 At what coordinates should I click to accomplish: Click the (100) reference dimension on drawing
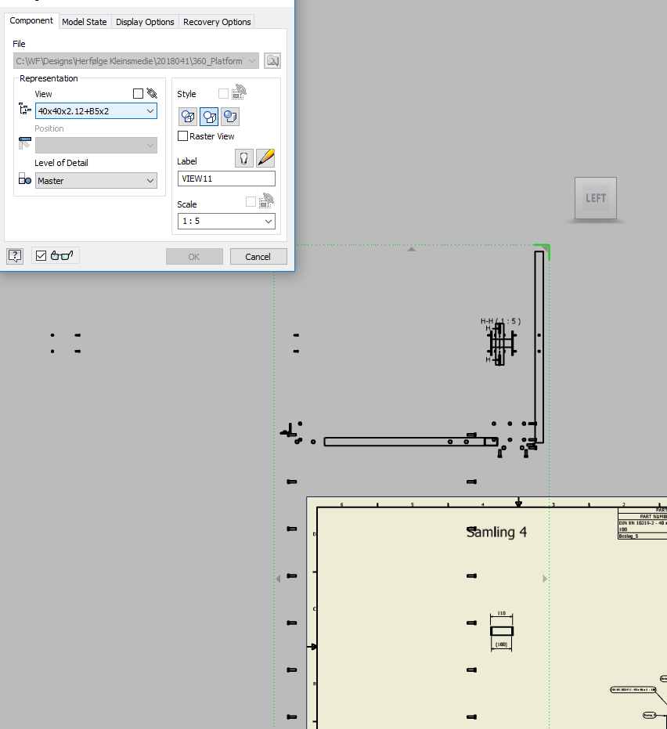501,644
